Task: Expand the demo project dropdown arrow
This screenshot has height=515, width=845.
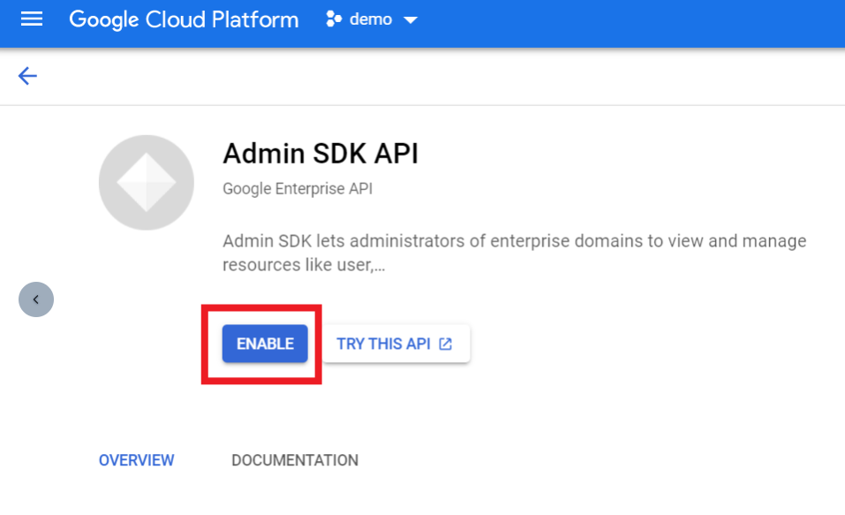Action: [x=410, y=20]
